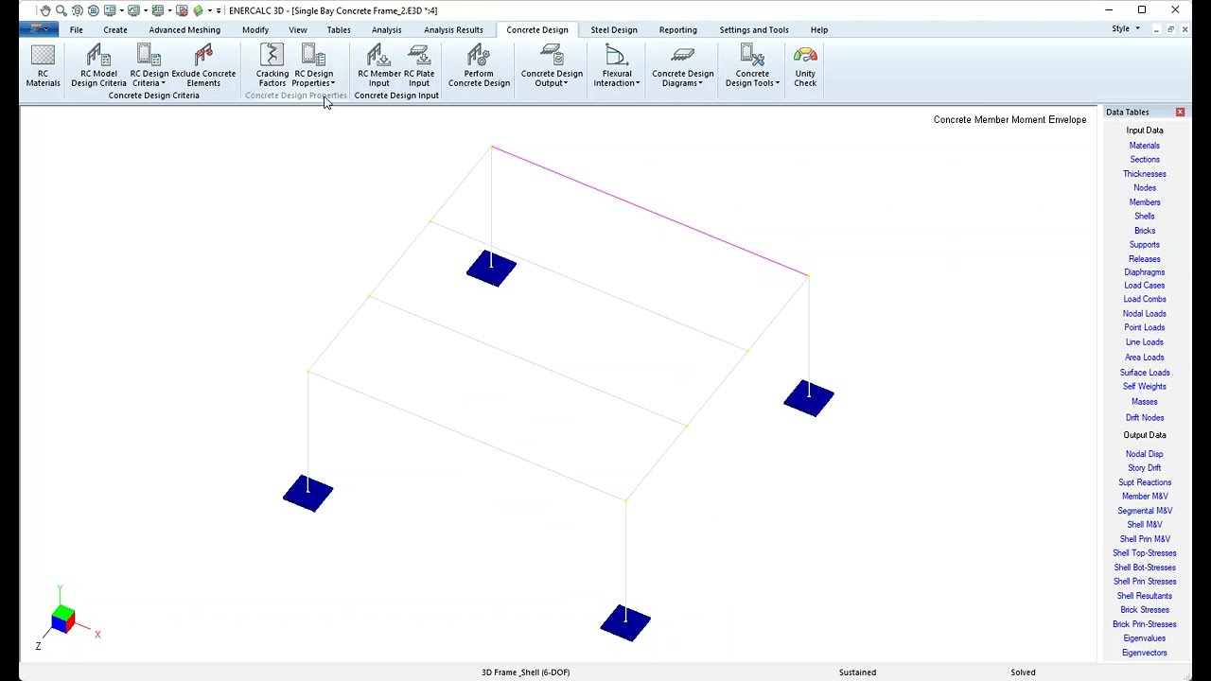Viewport: 1211px width, 681px height.
Task: Click the Sustained status bar entry
Action: (857, 672)
